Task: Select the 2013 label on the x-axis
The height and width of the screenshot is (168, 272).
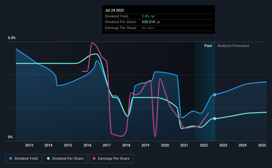Action: pos(29,145)
